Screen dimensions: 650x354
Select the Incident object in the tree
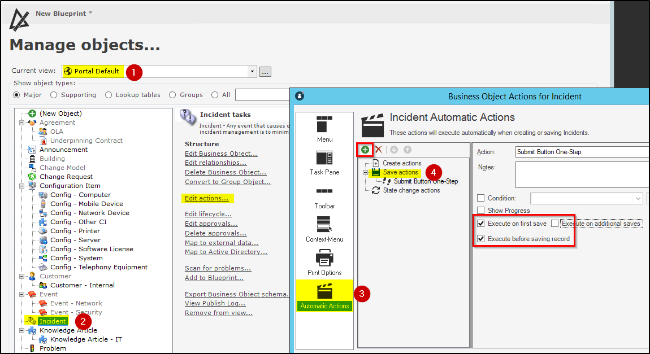(x=52, y=321)
